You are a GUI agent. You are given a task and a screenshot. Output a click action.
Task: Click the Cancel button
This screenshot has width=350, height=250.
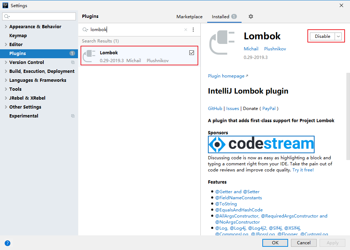(x=303, y=242)
